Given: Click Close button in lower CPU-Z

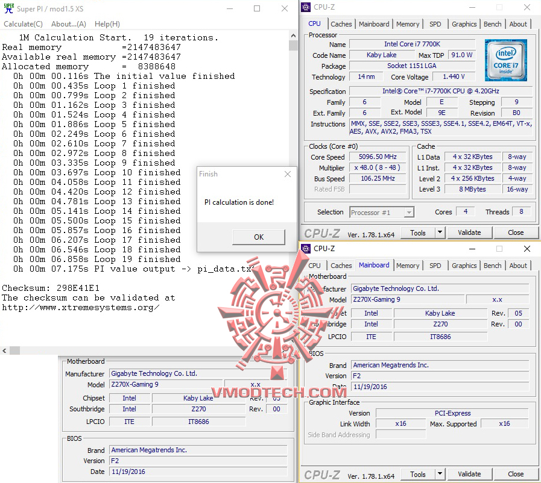Looking at the screenshot, I should coord(516,474).
